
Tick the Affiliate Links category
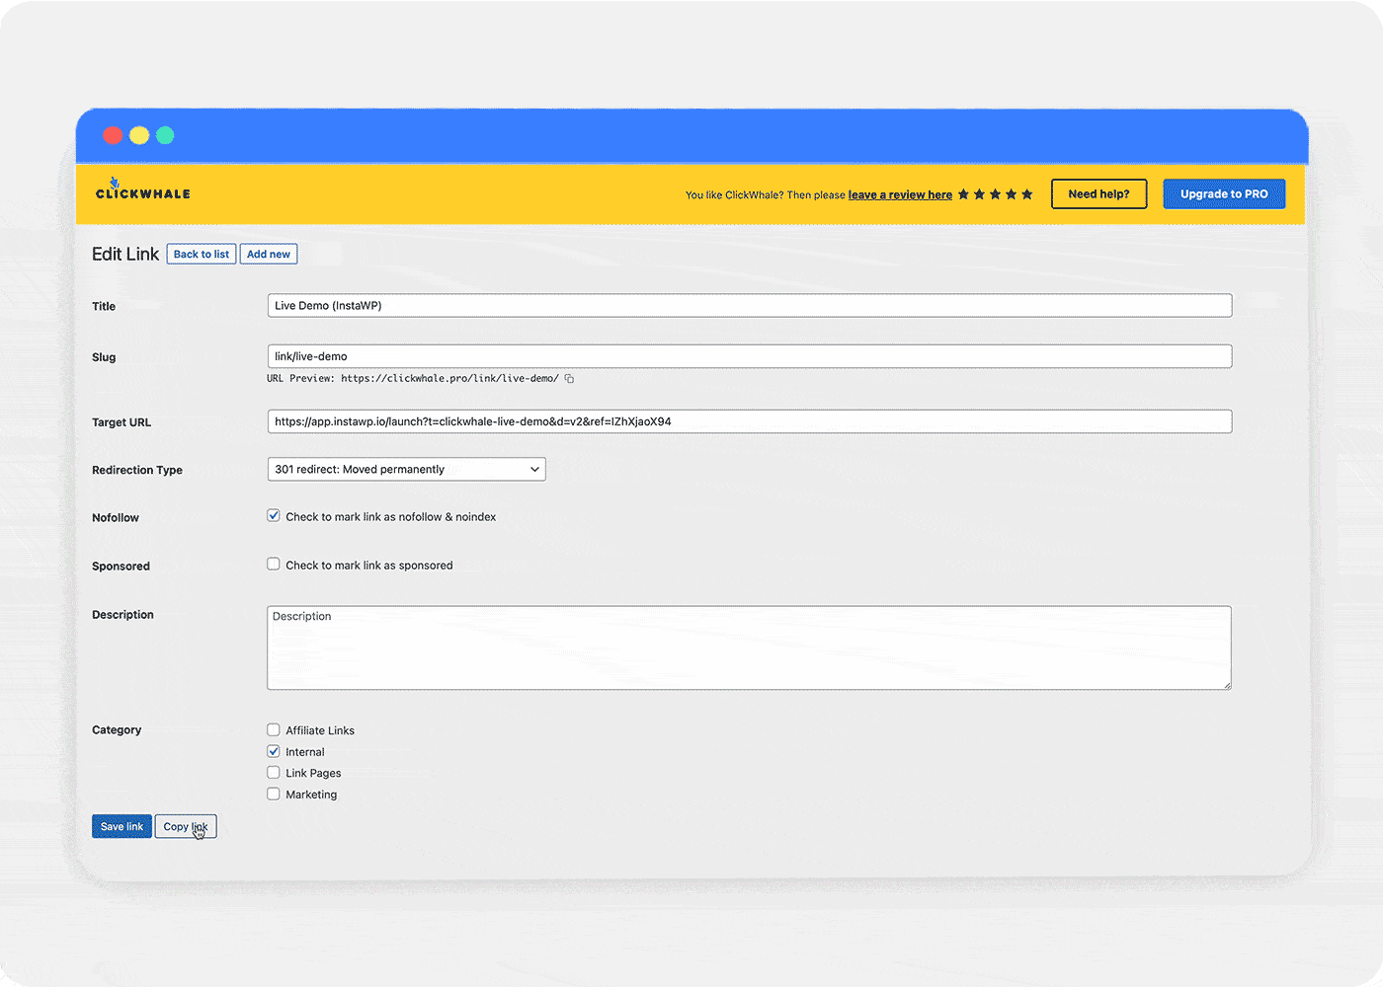pyautogui.click(x=274, y=730)
